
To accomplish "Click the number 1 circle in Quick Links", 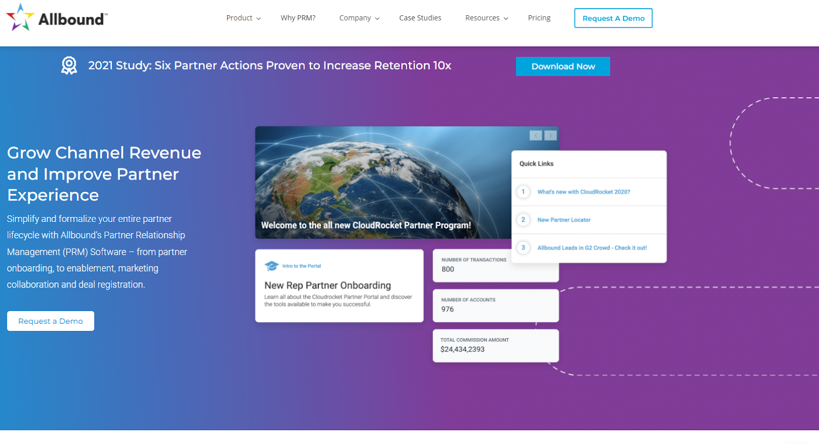I will (523, 192).
